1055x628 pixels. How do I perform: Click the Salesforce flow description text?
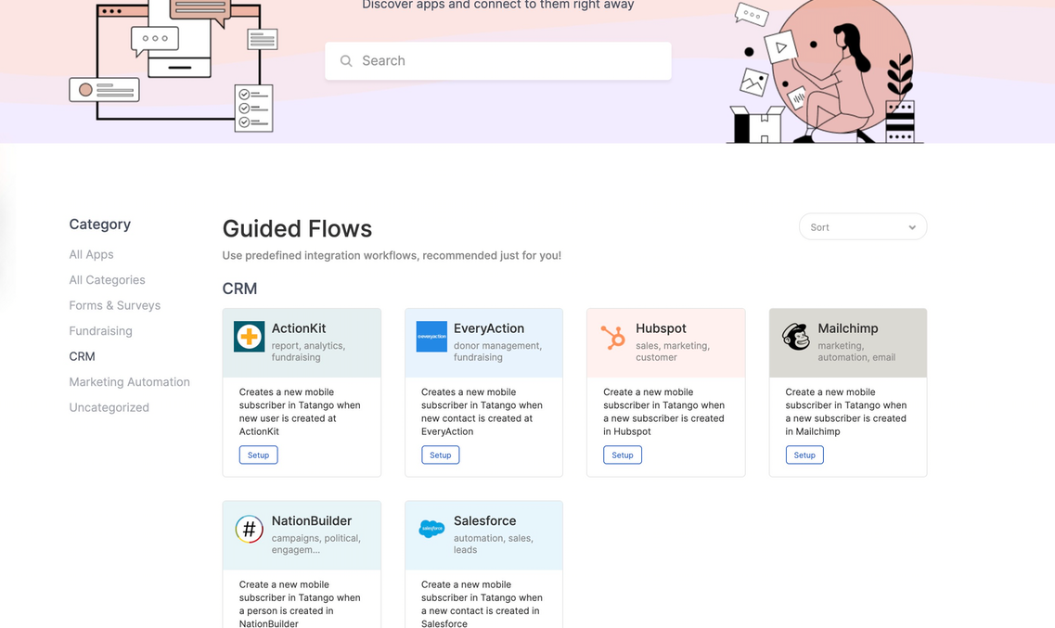[482, 604]
